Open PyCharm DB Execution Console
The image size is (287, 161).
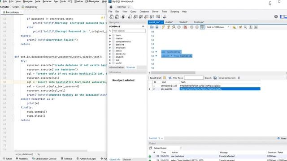[44, 159]
